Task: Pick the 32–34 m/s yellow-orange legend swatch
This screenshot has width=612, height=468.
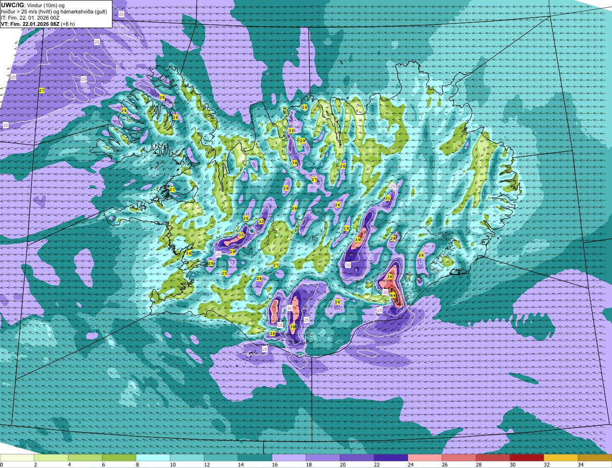Action: click(560, 457)
